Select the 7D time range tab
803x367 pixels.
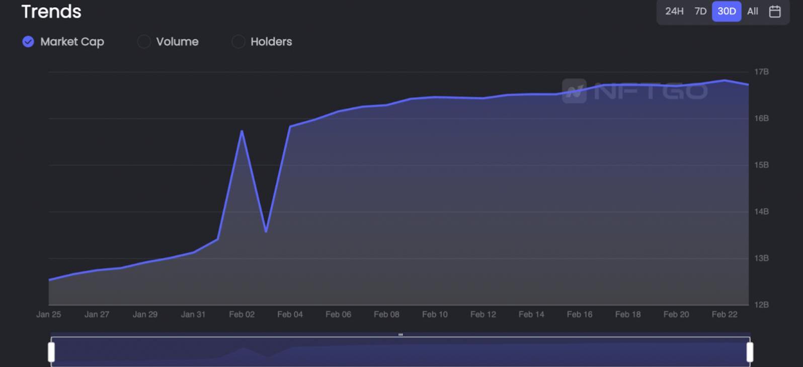point(700,12)
